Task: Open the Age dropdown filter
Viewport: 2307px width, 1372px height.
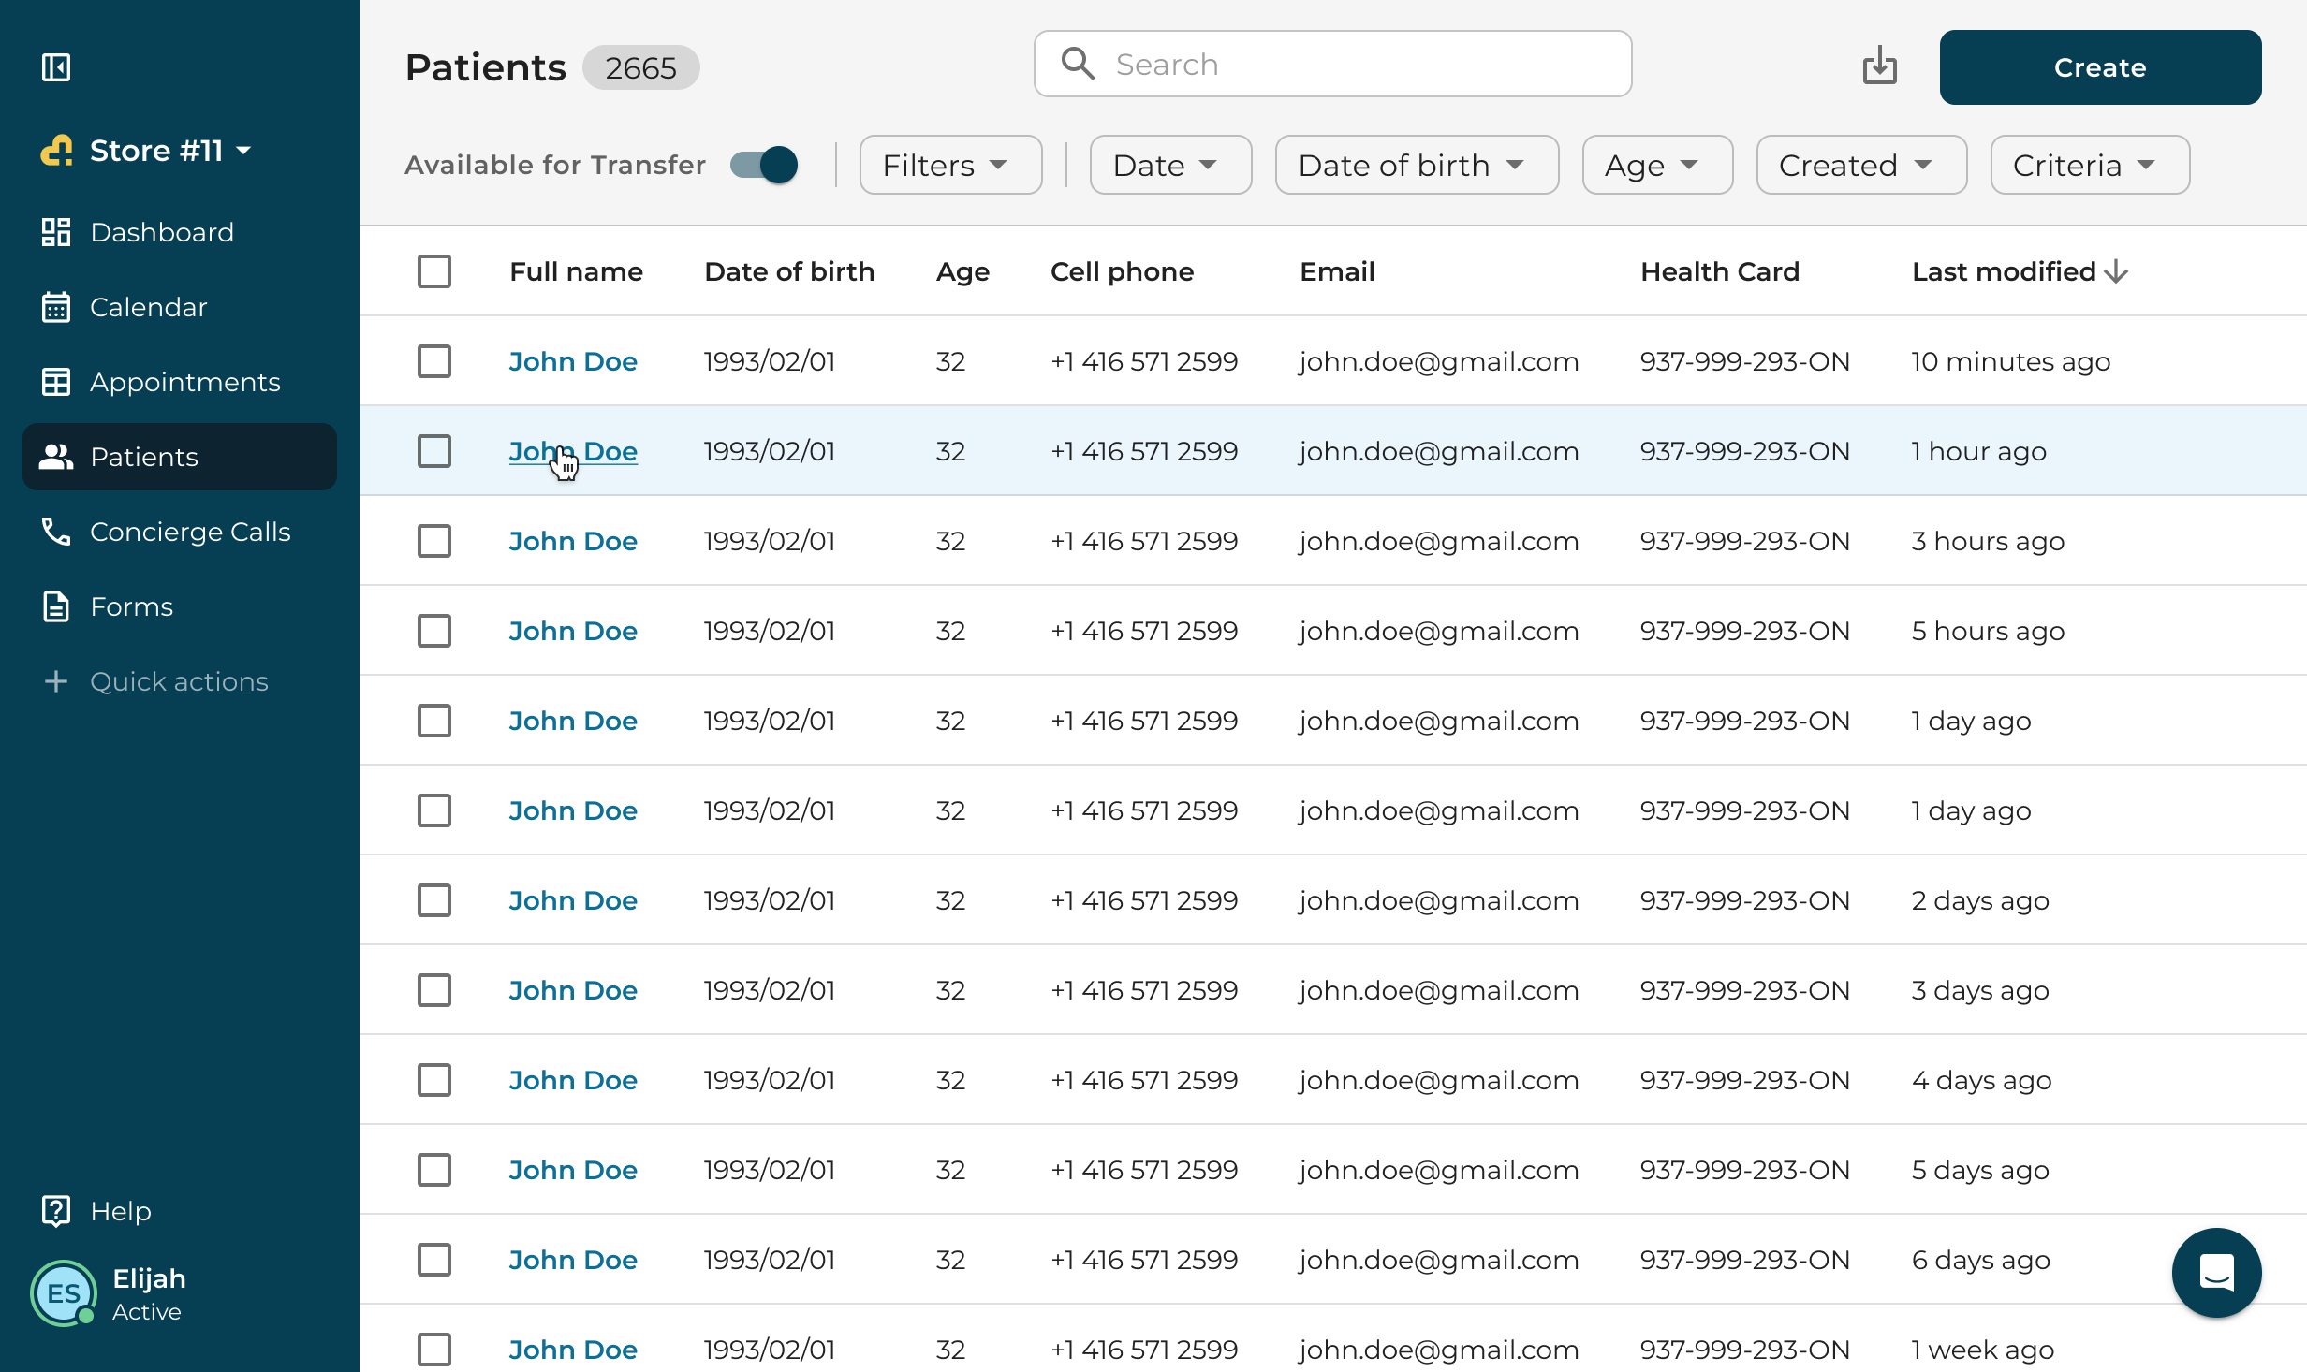Action: [x=1657, y=165]
